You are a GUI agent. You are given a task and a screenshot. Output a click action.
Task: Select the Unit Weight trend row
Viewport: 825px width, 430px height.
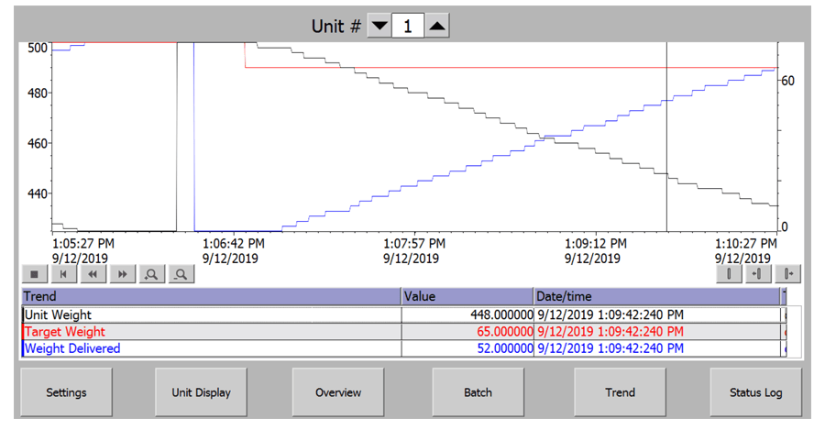click(x=211, y=314)
